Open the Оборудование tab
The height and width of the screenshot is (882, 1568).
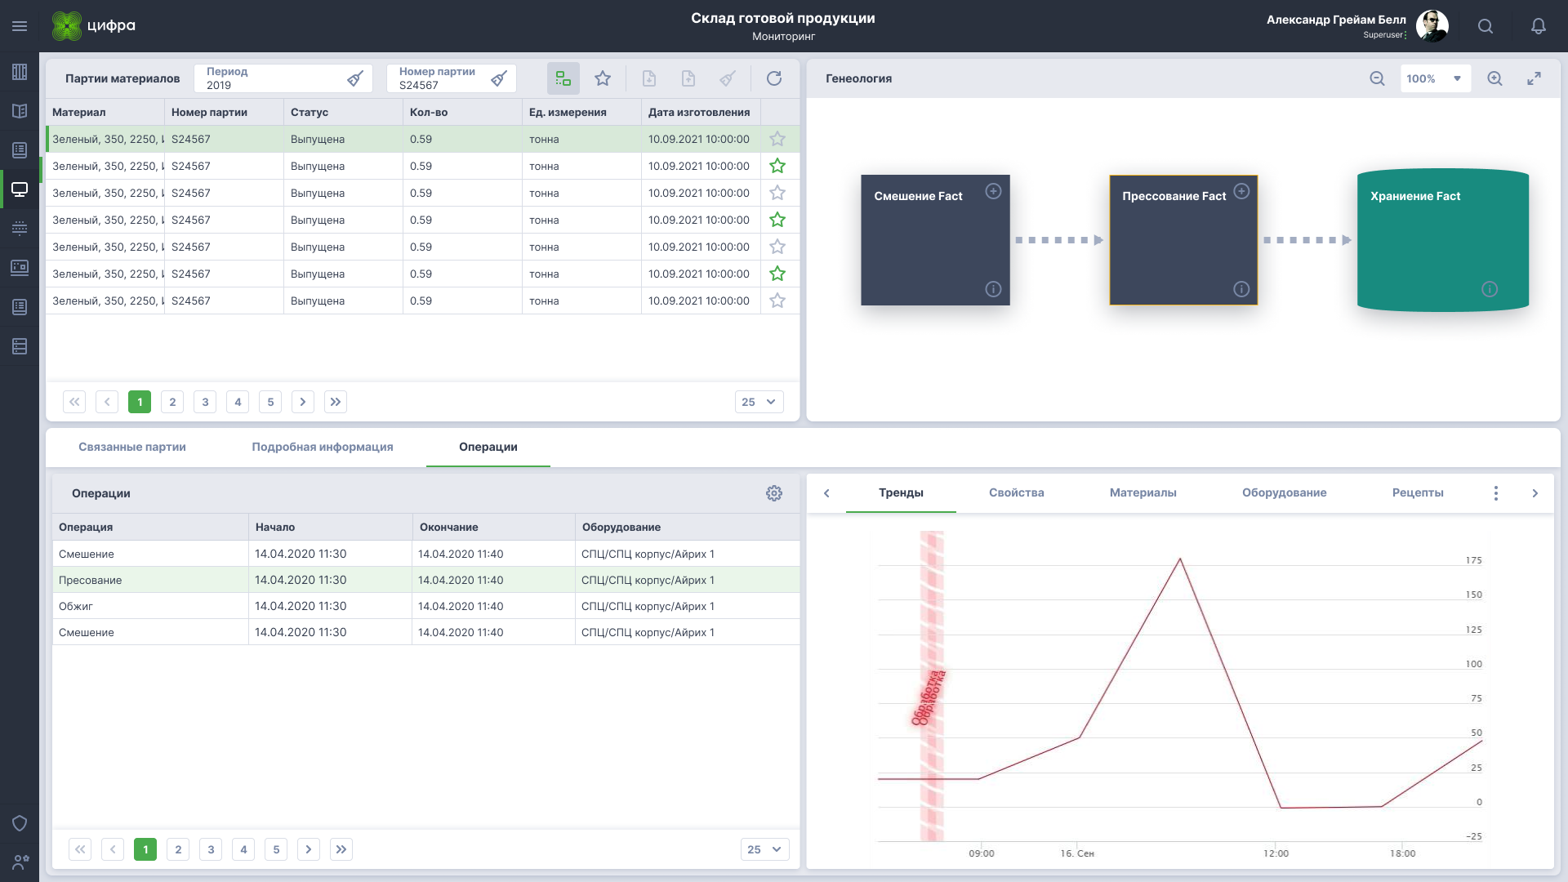pos(1285,492)
